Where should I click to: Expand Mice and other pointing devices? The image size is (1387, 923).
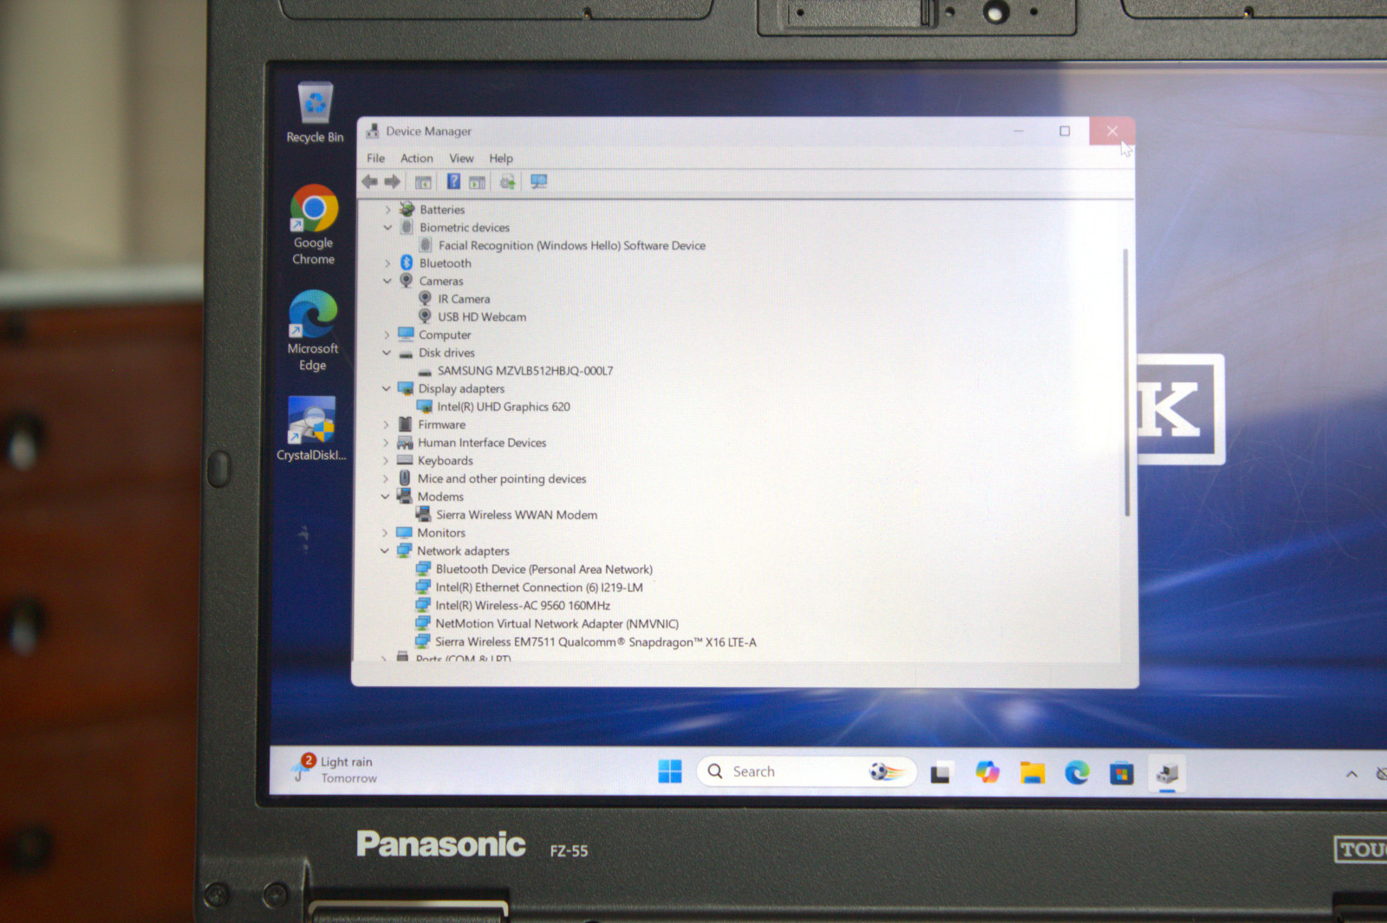click(x=386, y=478)
